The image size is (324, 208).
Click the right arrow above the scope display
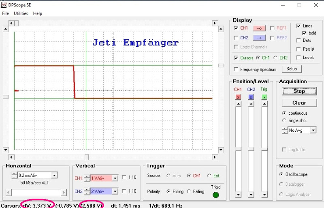coord(215,23)
